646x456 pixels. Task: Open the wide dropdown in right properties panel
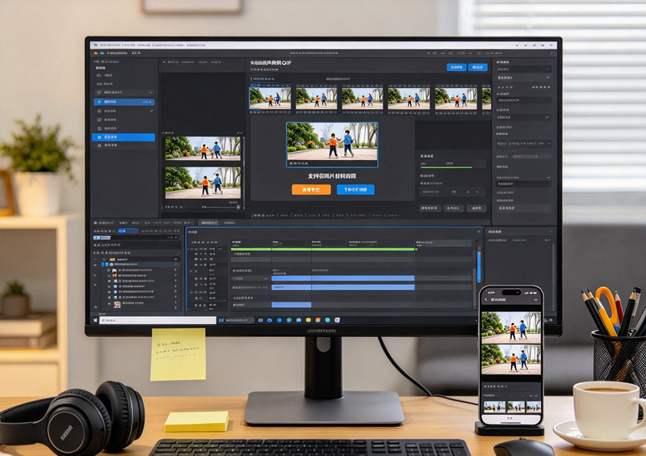point(524,144)
